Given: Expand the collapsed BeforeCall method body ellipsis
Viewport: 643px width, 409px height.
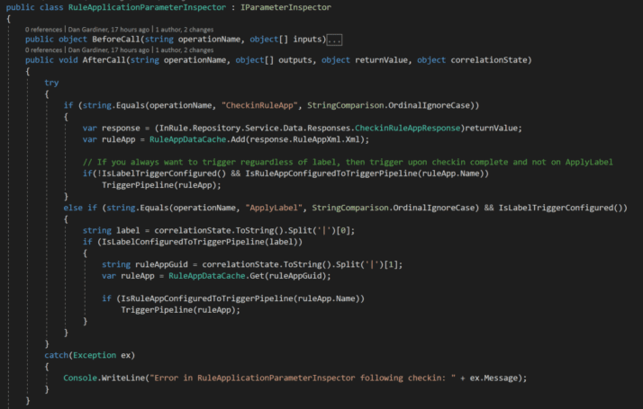Looking at the screenshot, I should tap(334, 40).
